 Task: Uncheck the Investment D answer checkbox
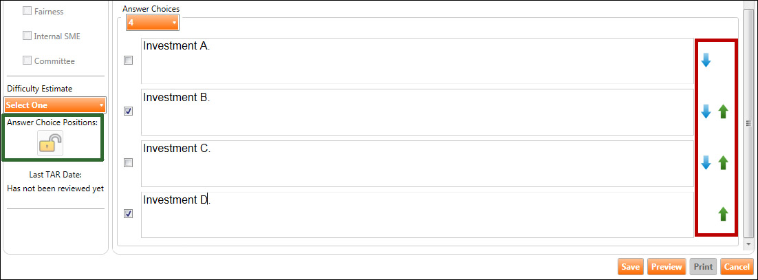(x=128, y=214)
